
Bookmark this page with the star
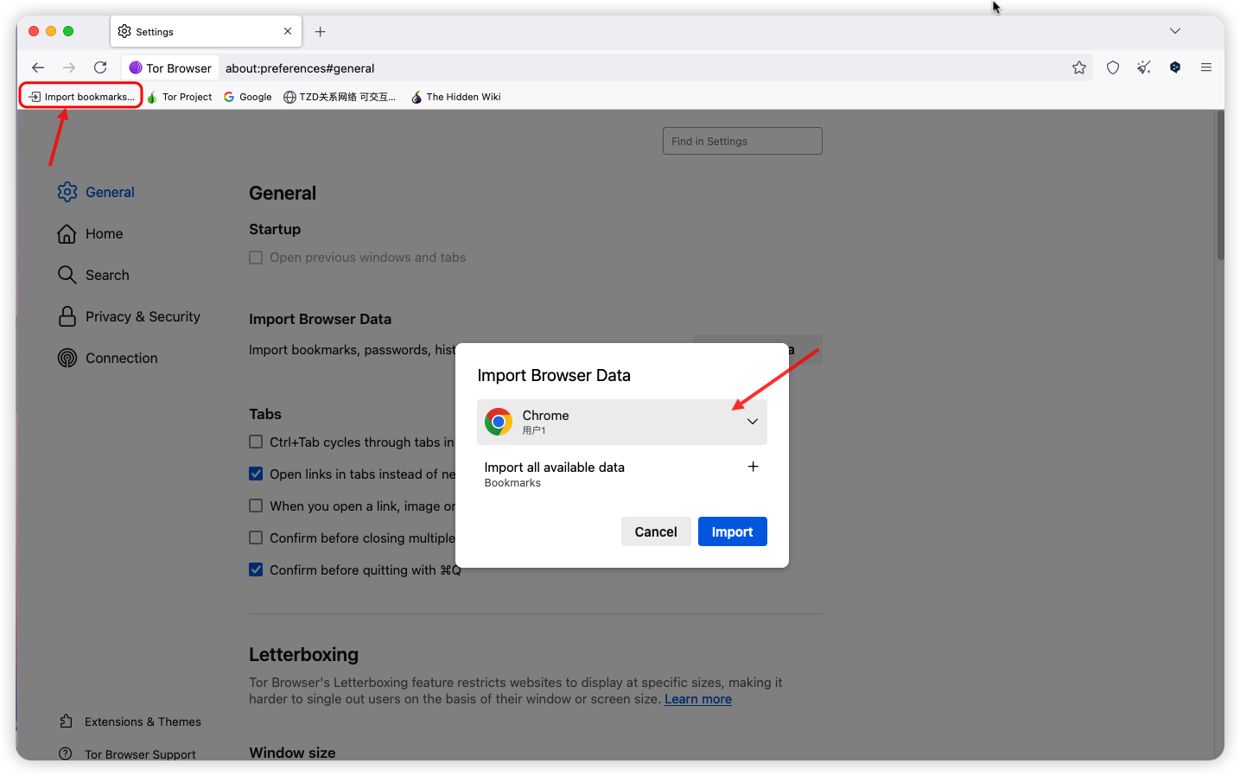(1079, 67)
